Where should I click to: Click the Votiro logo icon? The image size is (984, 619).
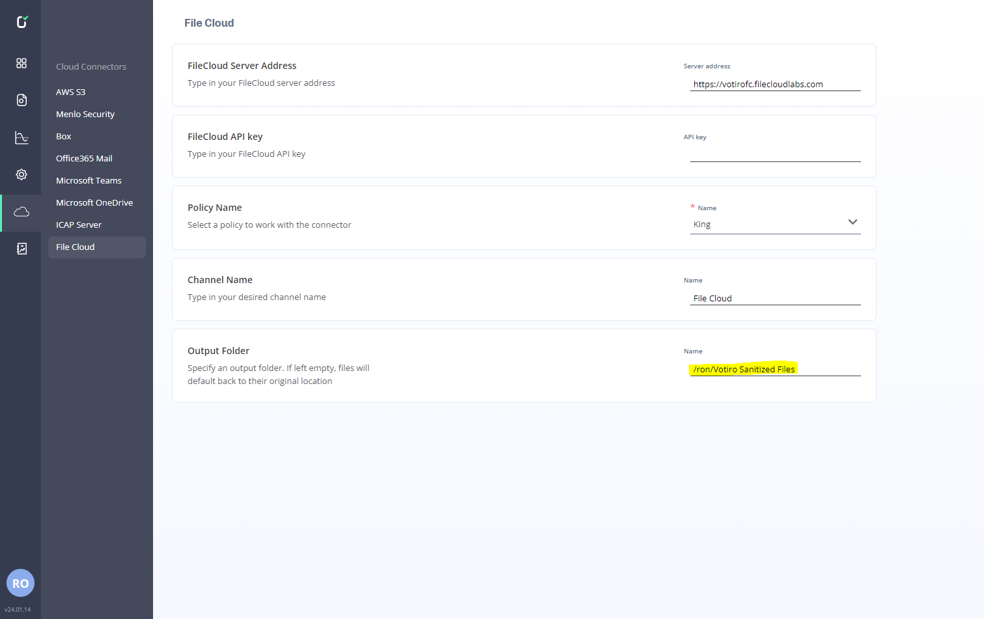click(21, 22)
